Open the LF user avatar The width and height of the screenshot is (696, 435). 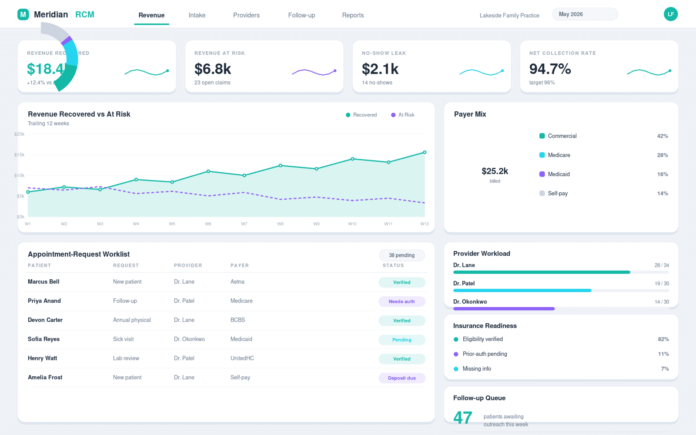point(671,14)
